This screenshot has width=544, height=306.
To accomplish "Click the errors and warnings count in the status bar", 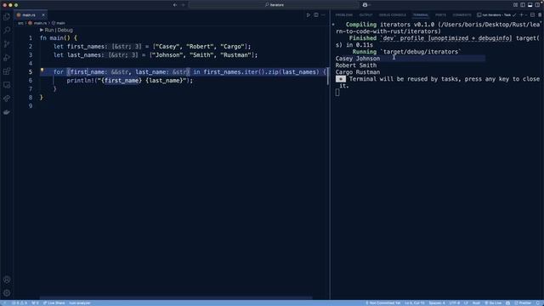I will tap(20, 303).
